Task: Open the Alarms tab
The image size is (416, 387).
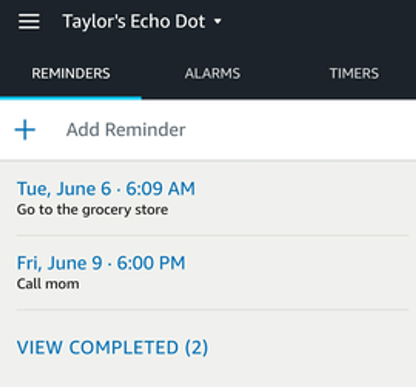Action: click(x=212, y=73)
